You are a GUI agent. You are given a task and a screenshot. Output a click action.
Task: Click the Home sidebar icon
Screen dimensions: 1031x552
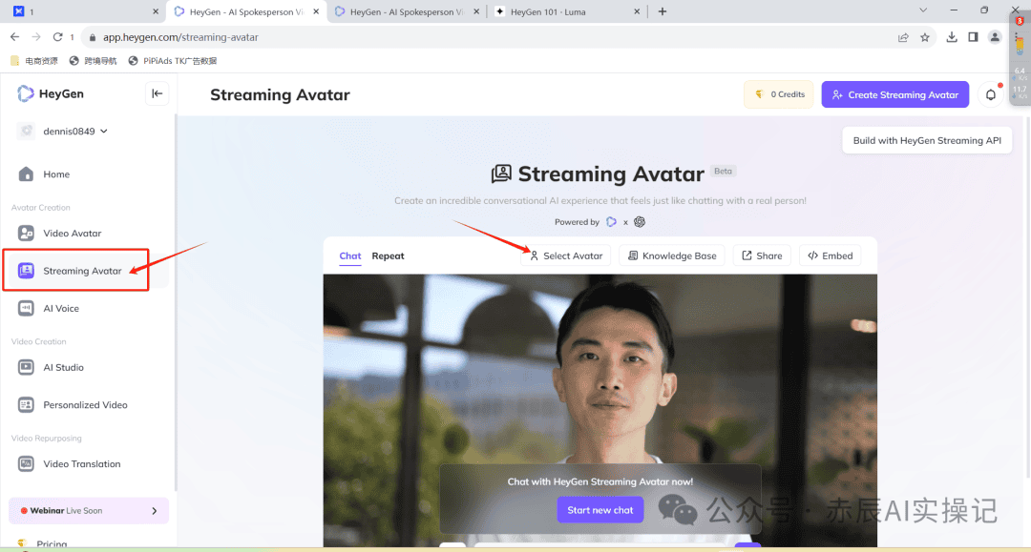[x=27, y=174]
